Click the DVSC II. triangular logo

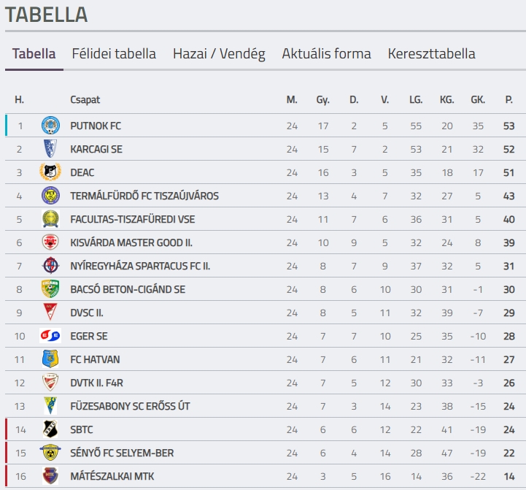(50, 312)
